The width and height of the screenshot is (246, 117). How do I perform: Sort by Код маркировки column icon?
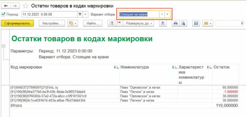116,67
